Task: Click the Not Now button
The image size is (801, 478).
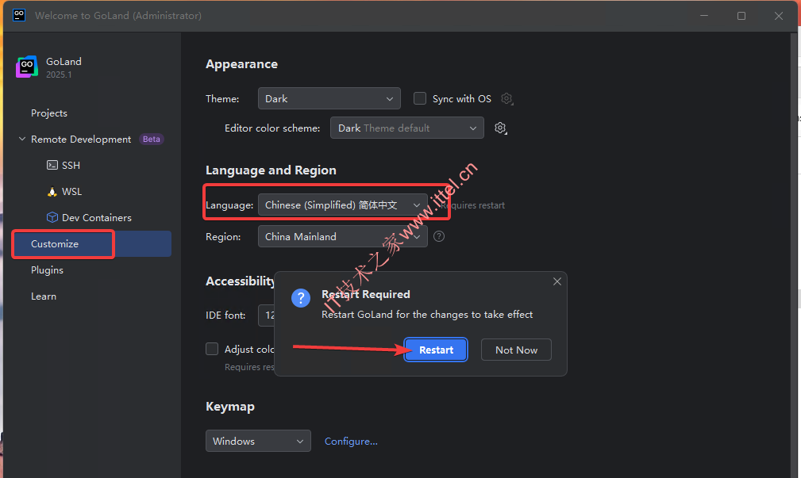Action: [x=516, y=350]
